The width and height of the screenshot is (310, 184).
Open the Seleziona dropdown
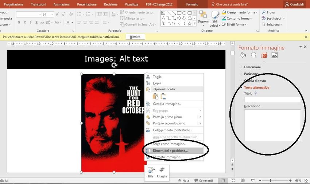coord(272,24)
